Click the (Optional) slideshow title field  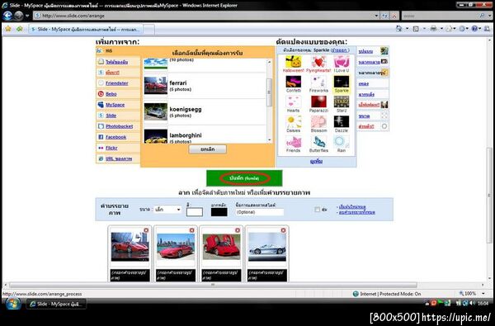[260, 212]
